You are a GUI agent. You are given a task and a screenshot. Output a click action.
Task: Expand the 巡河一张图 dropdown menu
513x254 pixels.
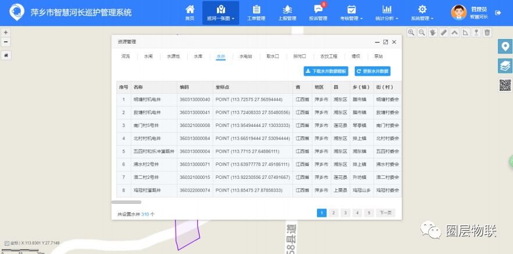221,13
